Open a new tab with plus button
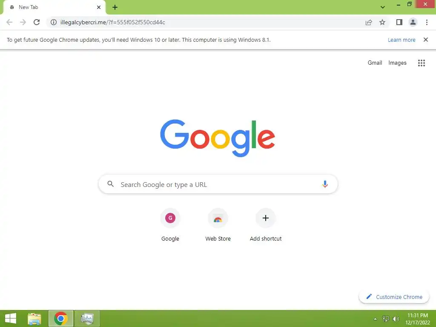This screenshot has height=327, width=436. [x=115, y=7]
